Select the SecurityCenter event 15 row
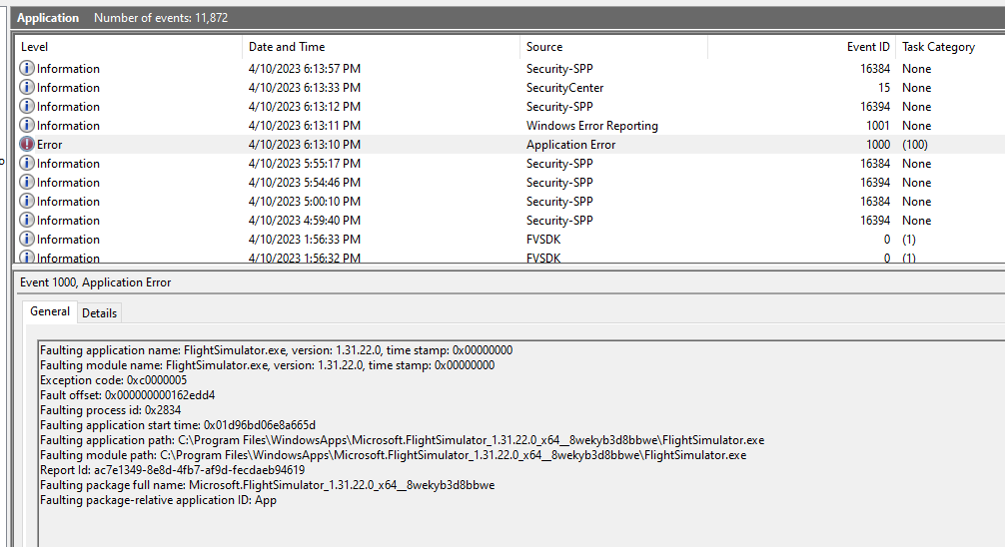 coord(510,87)
